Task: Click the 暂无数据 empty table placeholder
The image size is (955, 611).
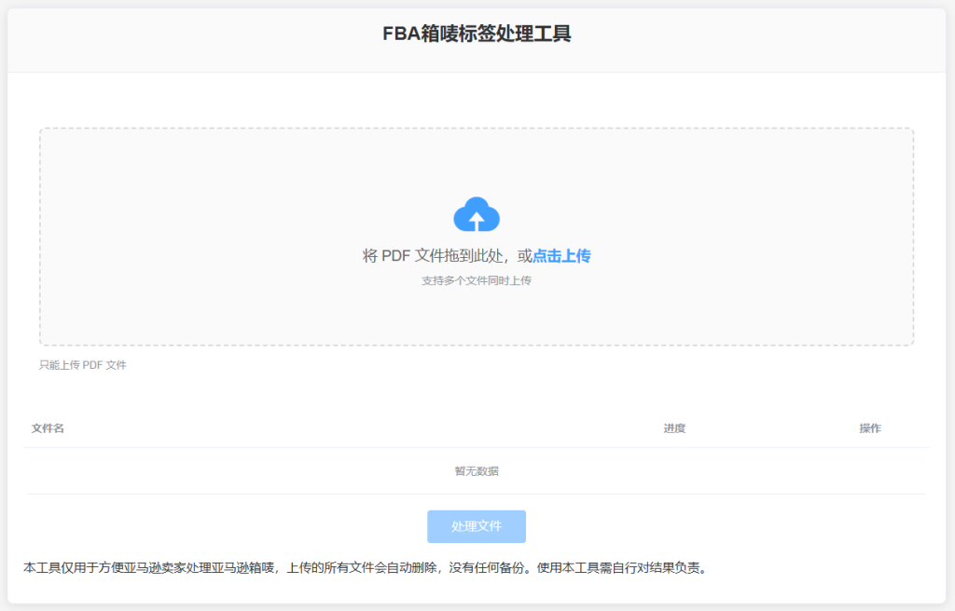Action: (477, 471)
